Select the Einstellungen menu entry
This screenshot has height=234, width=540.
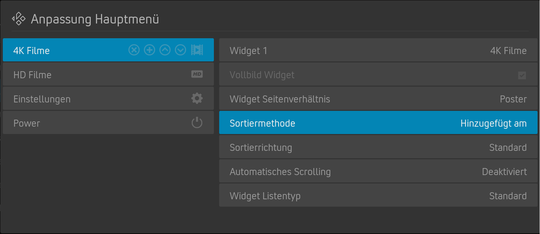coord(108,98)
